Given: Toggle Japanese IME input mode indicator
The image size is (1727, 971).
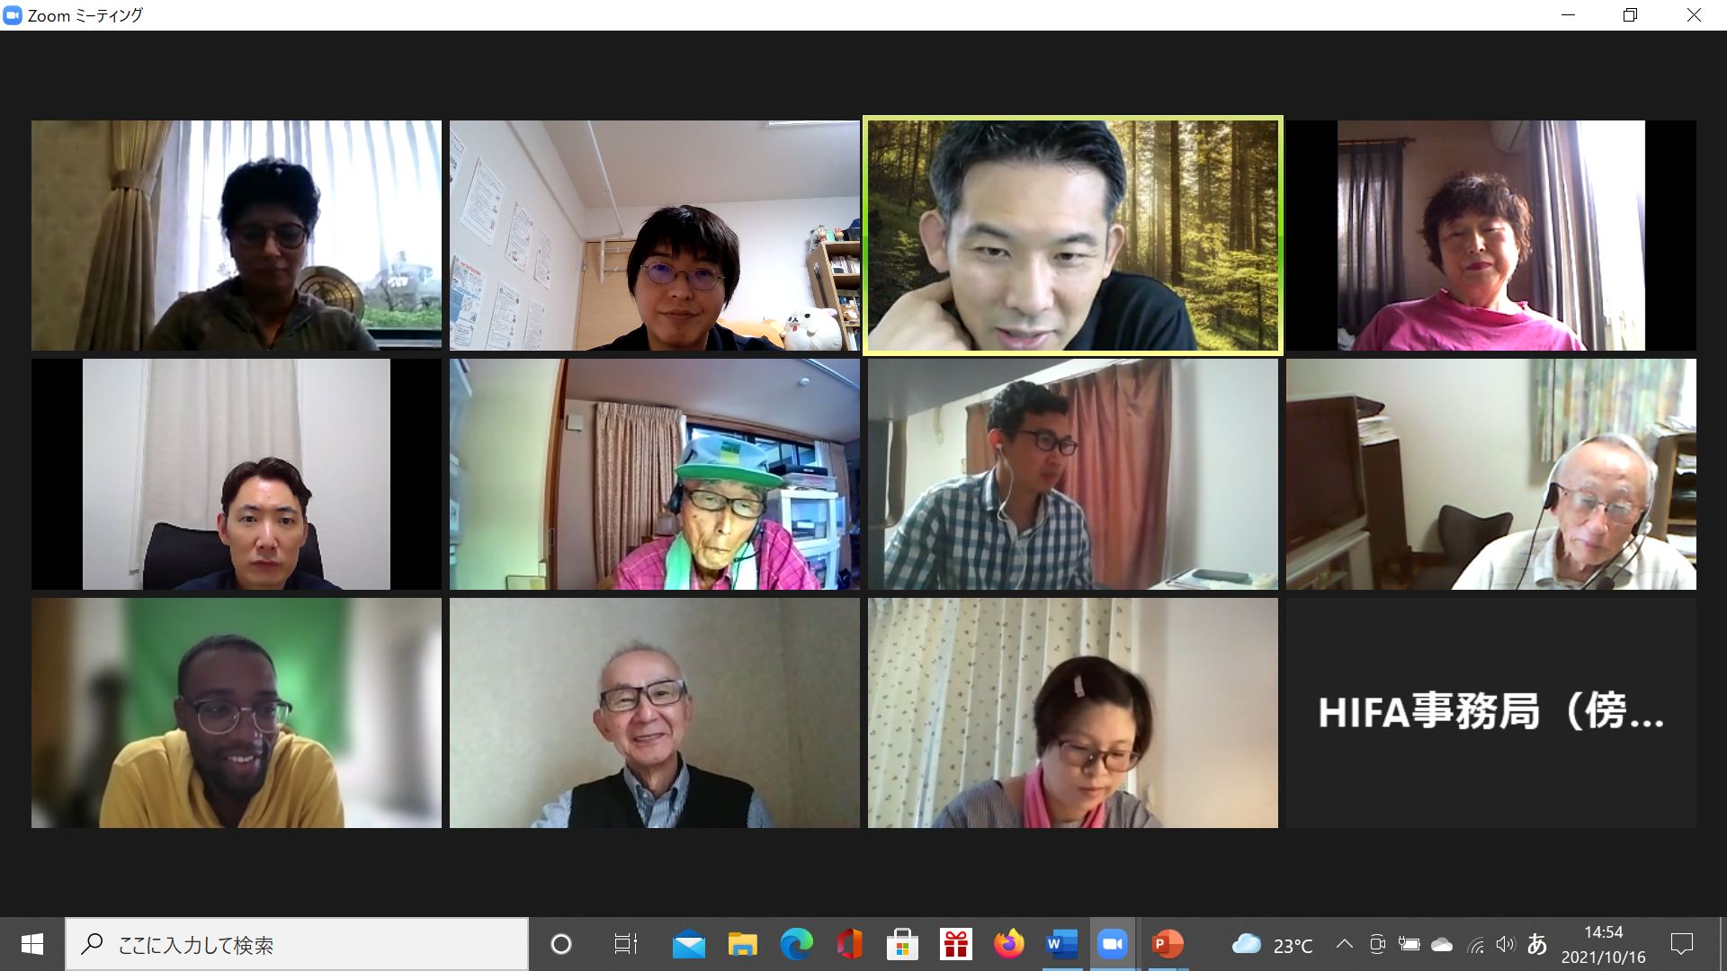Looking at the screenshot, I should pyautogui.click(x=1537, y=944).
